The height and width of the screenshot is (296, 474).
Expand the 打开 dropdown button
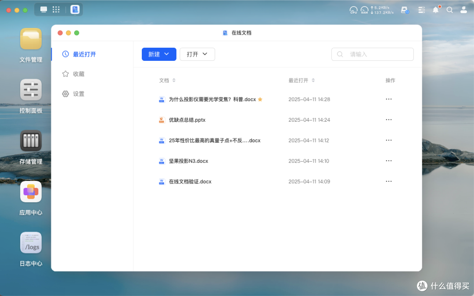(x=197, y=54)
